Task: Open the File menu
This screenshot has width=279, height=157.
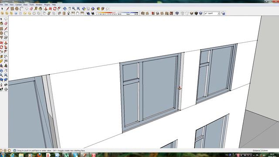Action: click(2, 5)
